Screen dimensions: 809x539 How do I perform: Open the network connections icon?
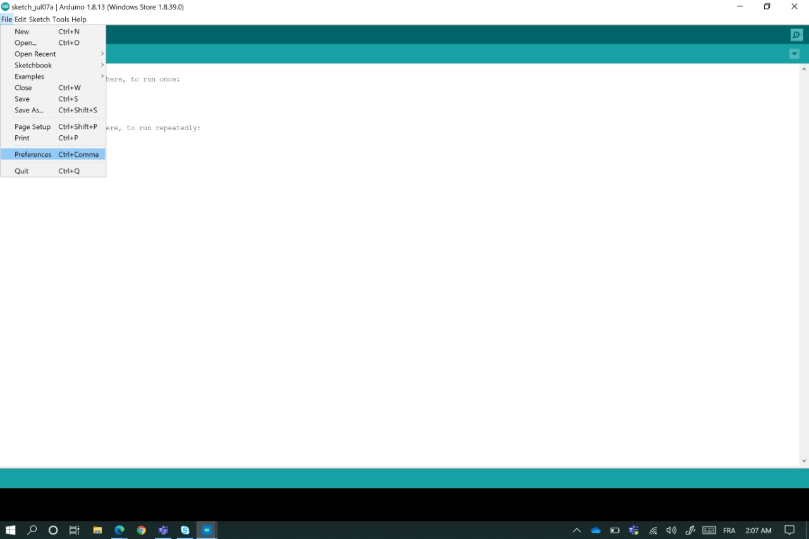(653, 530)
